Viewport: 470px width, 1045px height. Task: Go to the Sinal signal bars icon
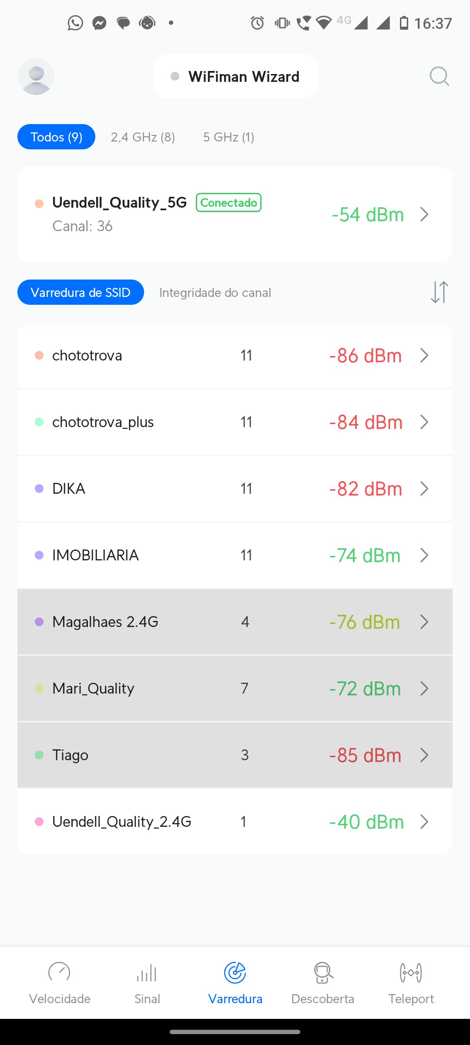pos(147,973)
